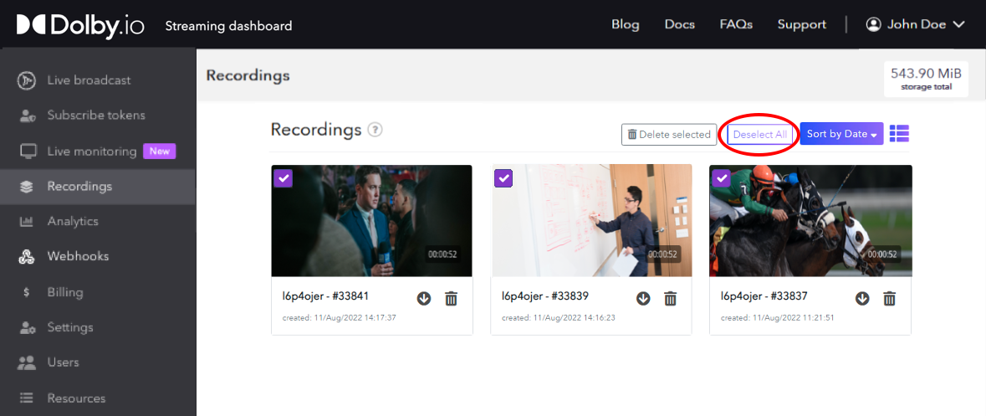Delete recording #33837 using trash icon

889,299
